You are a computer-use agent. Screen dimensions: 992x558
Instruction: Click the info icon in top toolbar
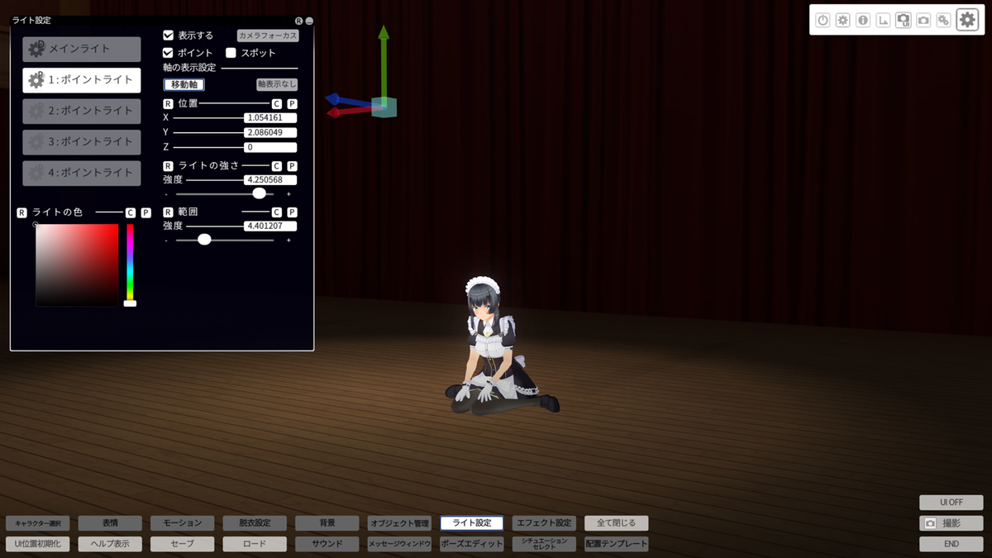[863, 20]
